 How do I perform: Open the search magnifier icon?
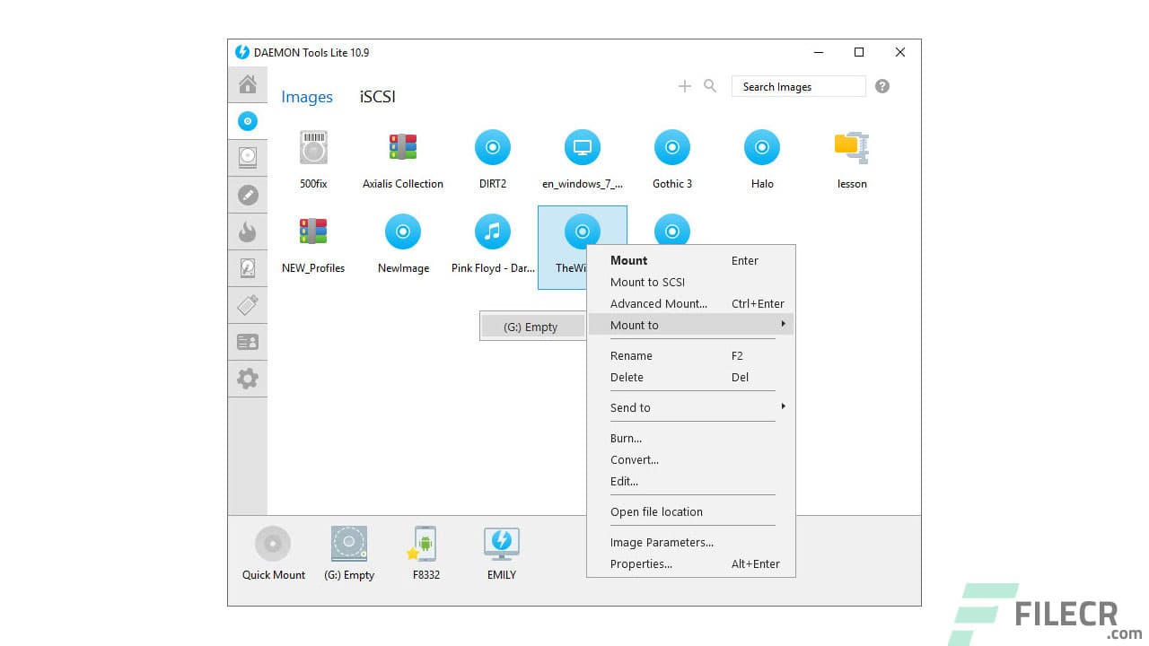click(710, 85)
